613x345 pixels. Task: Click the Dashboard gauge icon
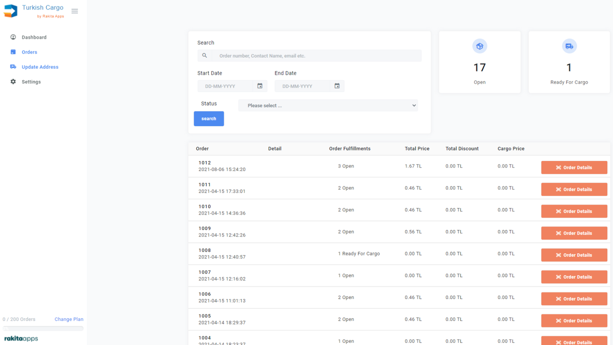13,37
